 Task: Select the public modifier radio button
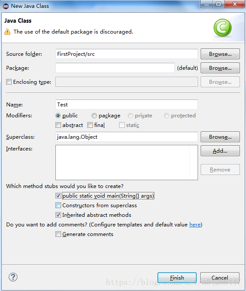pyautogui.click(x=58, y=116)
